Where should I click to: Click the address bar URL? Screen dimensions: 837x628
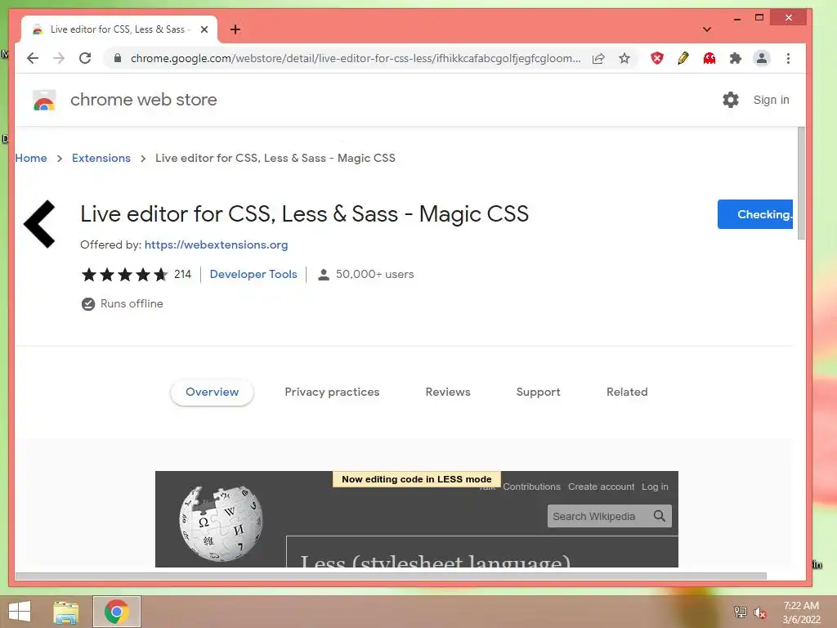(356, 58)
